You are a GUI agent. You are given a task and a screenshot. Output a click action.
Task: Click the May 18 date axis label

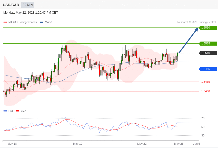12,144
